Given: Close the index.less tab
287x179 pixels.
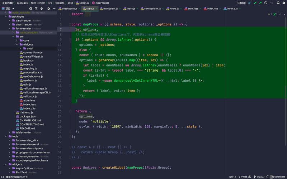Looking at the screenshot, I should click(220, 9).
